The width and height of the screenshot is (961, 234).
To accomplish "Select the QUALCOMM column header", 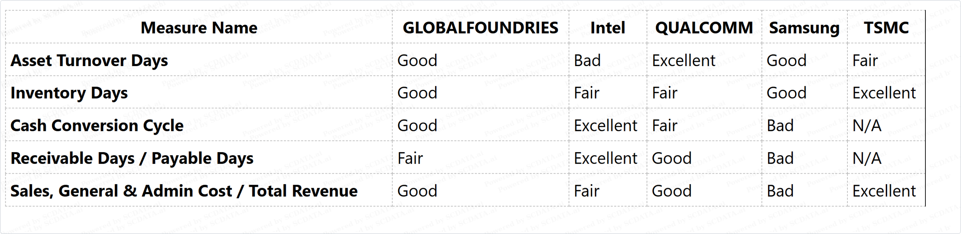I will click(704, 27).
